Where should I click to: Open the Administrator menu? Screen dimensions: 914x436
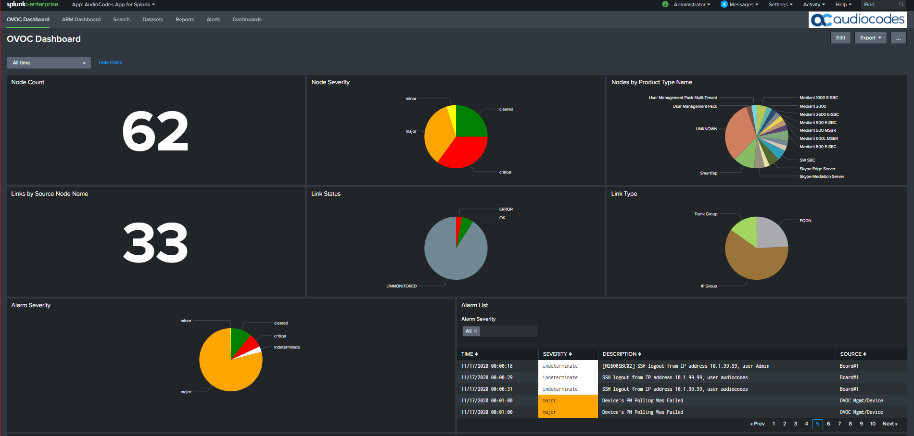(x=692, y=5)
